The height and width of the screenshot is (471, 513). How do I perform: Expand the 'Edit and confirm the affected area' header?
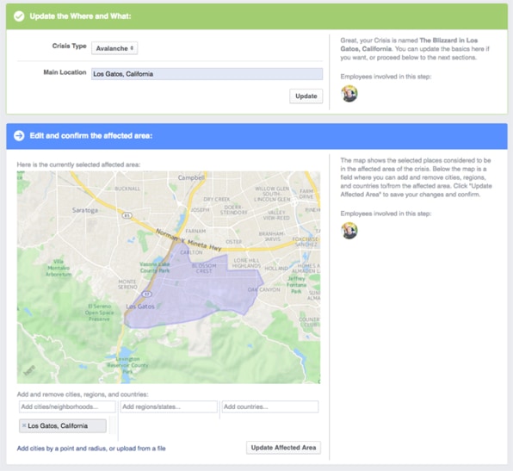click(x=256, y=136)
